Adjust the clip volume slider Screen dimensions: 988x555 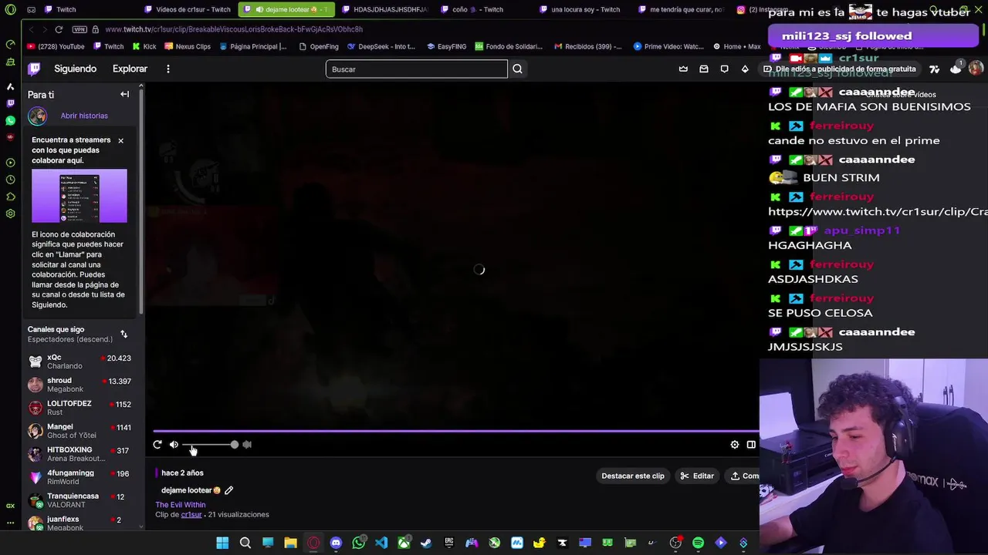[x=211, y=445]
